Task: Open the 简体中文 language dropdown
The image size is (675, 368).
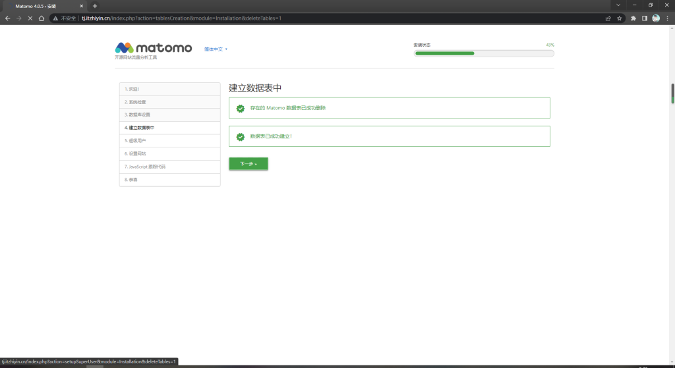Action: tap(216, 49)
